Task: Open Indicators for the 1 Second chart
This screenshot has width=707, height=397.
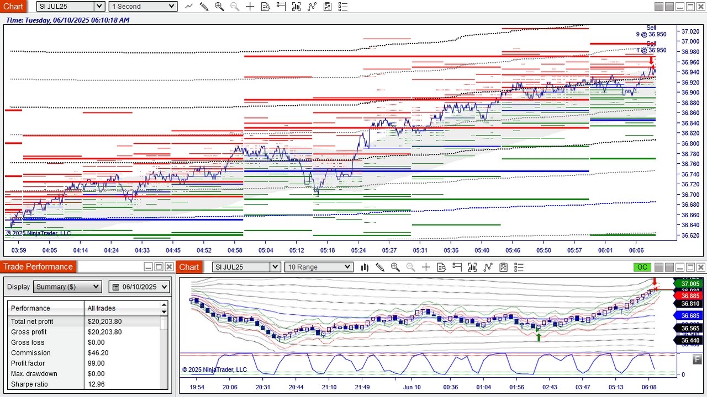Action: click(x=297, y=7)
